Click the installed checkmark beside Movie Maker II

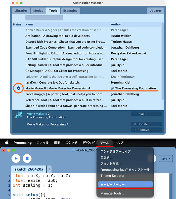point(19,88)
